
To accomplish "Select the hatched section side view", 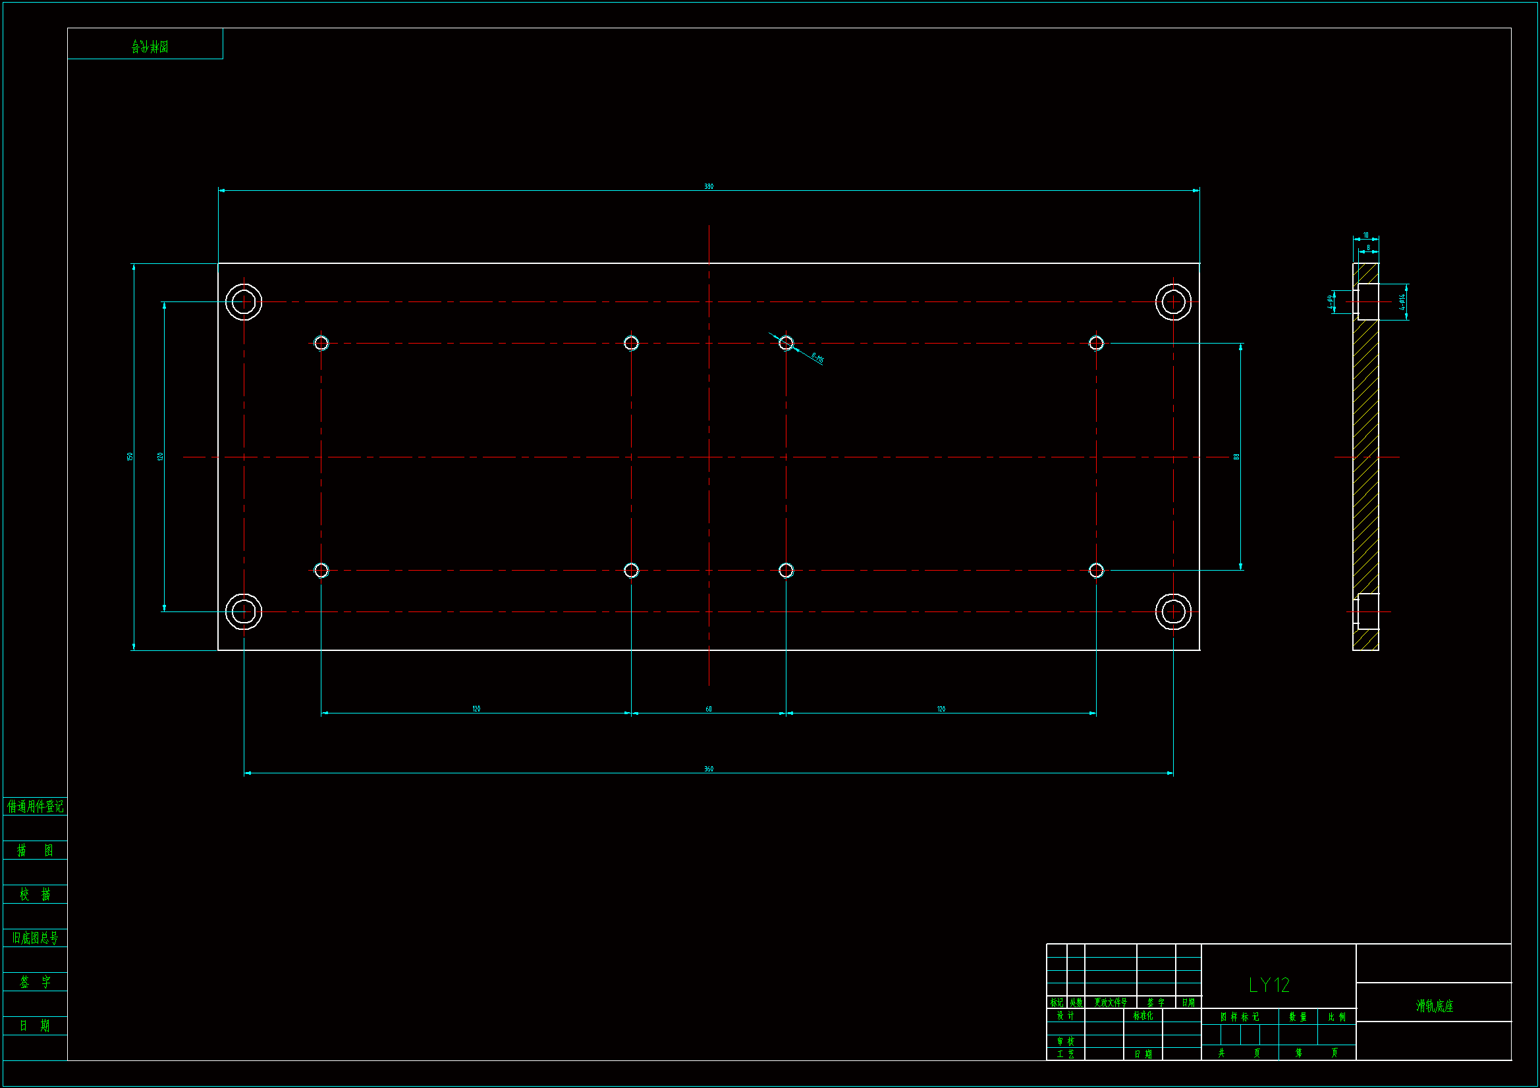I will (x=1365, y=456).
